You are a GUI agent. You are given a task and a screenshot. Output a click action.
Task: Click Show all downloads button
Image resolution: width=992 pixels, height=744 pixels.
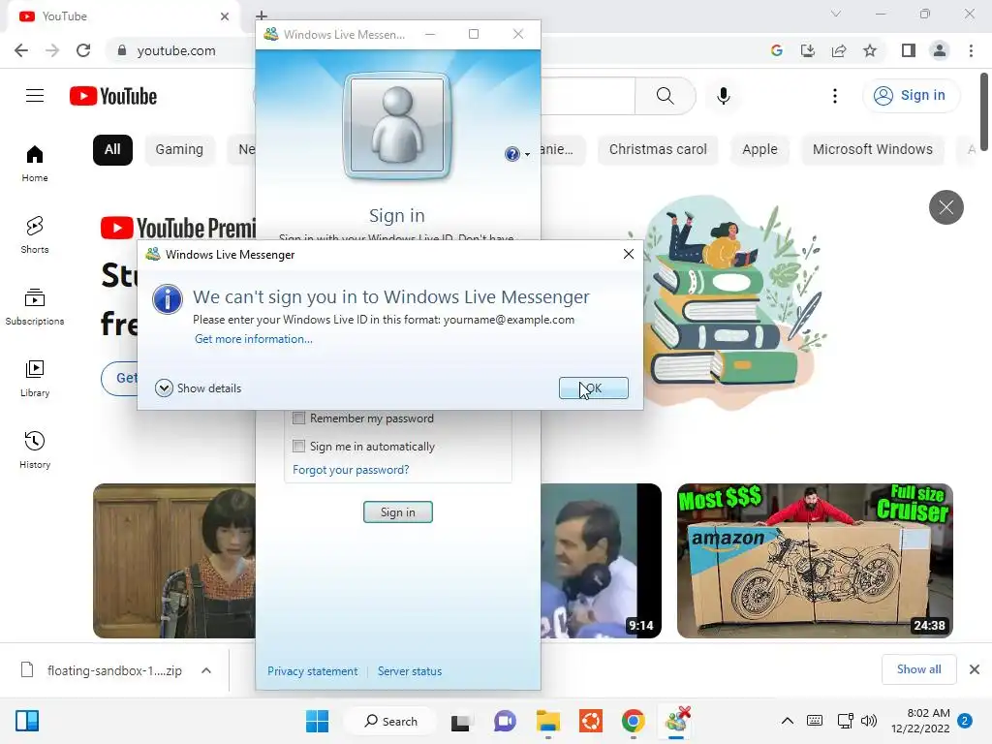coord(918,669)
